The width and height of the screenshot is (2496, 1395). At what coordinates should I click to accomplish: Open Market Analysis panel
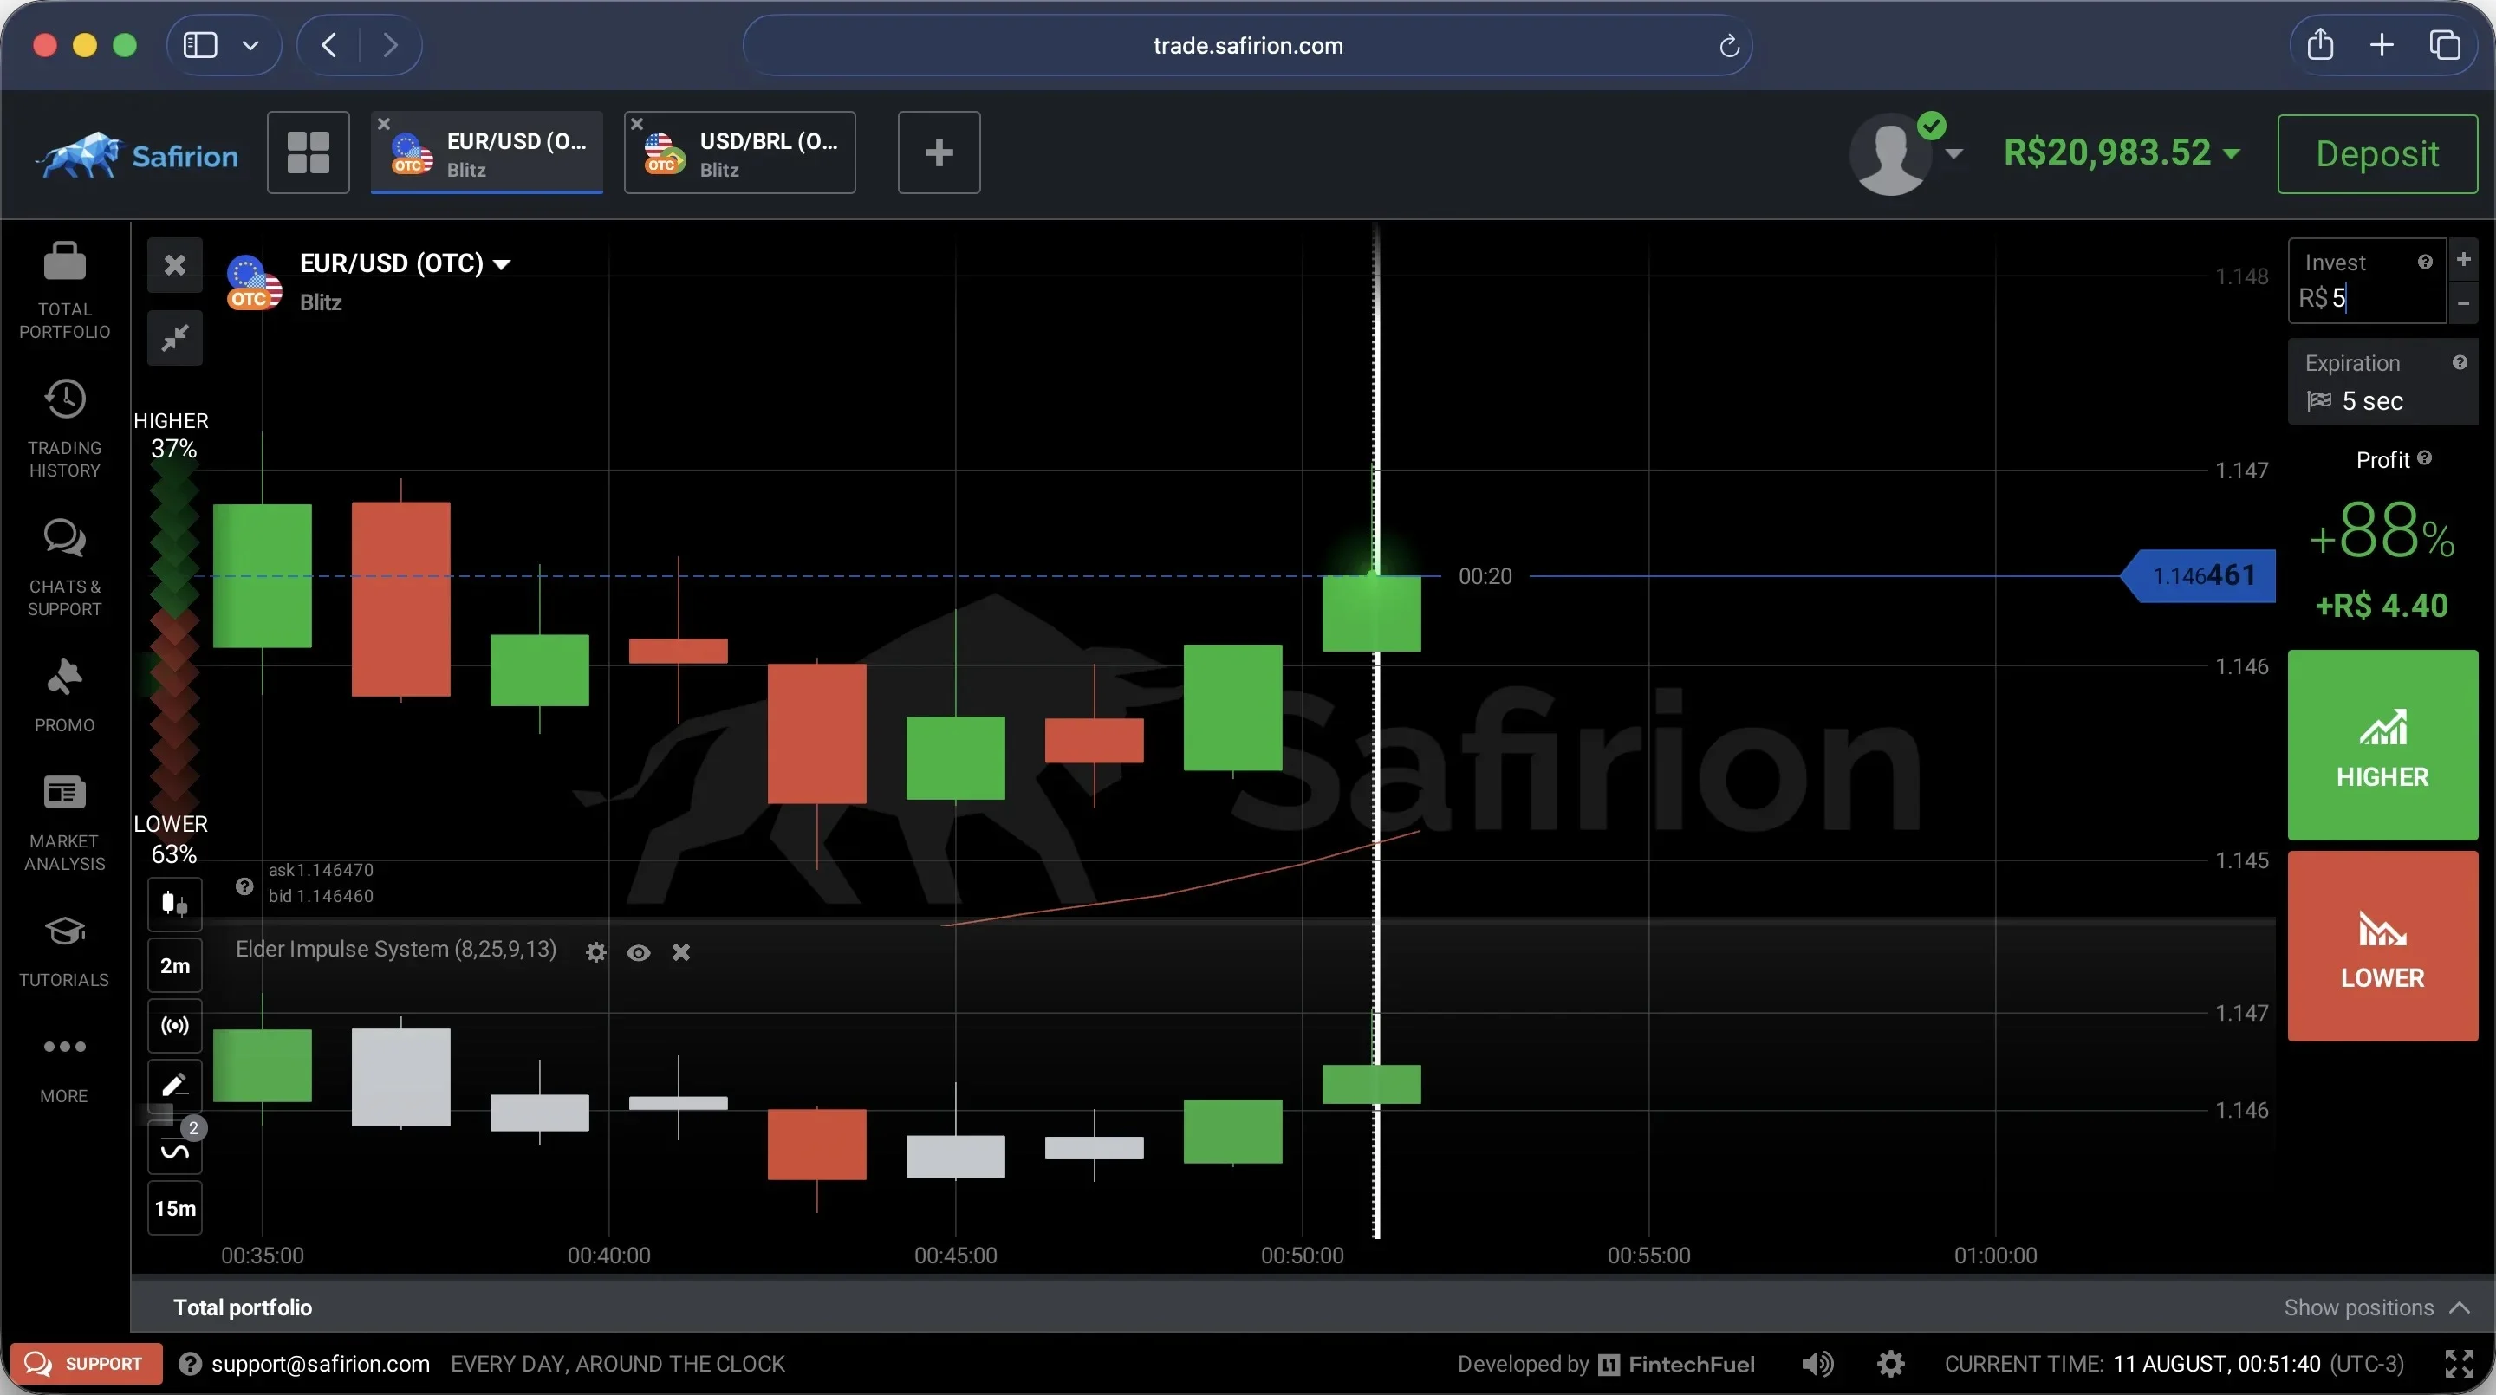coord(65,823)
